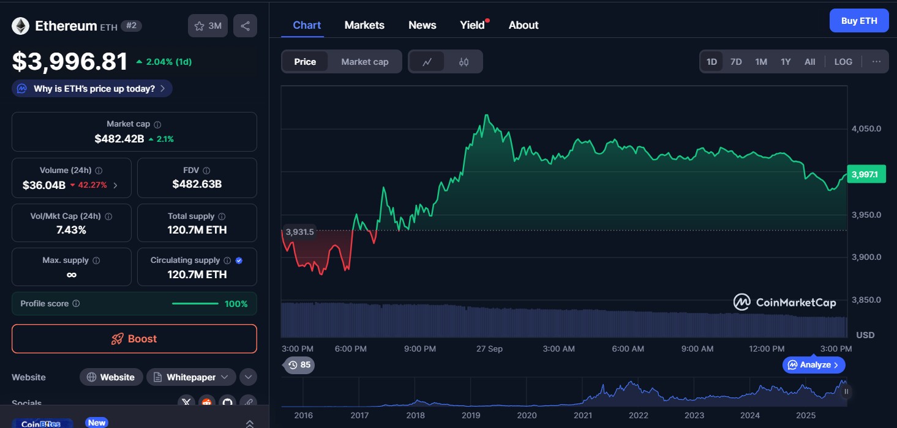Click the Buy ETH button

[859, 21]
